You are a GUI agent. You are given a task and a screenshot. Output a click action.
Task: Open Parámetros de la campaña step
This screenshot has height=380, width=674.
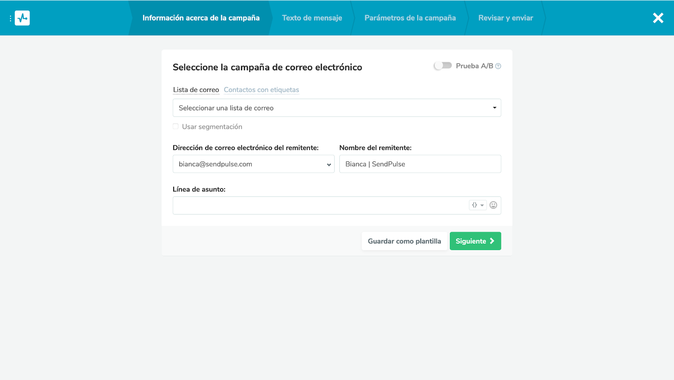410,18
